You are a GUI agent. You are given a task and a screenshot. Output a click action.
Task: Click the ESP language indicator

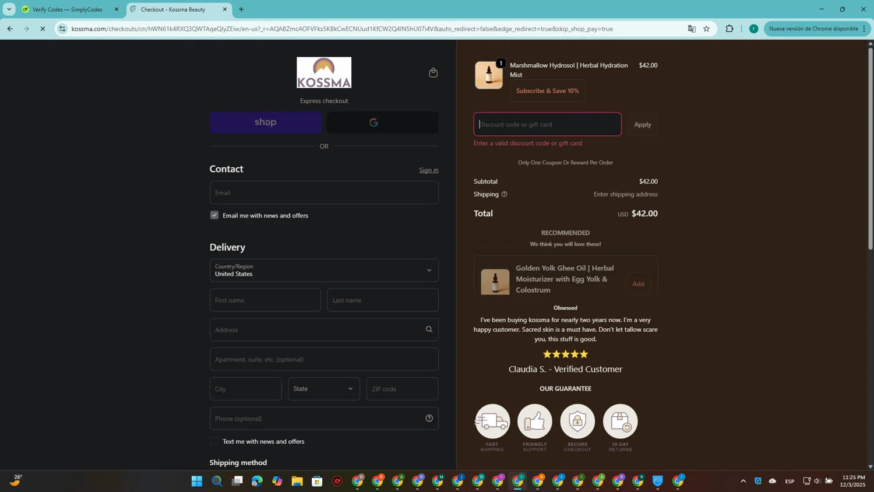790,482
